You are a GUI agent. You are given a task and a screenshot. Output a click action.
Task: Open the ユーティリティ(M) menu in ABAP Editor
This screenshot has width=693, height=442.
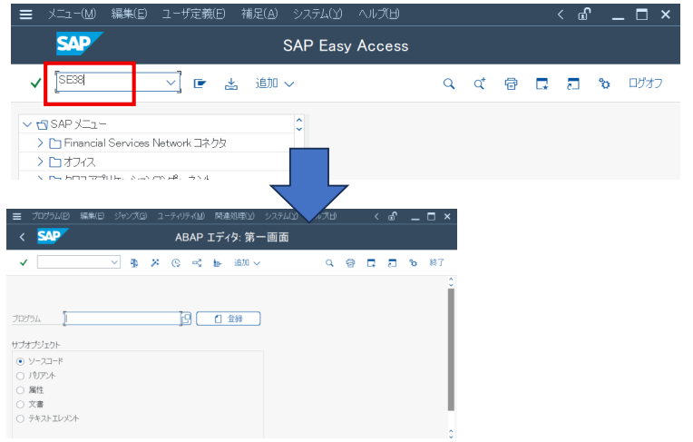point(181,216)
